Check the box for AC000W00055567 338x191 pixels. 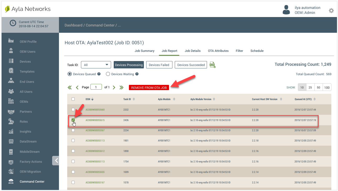point(73,130)
